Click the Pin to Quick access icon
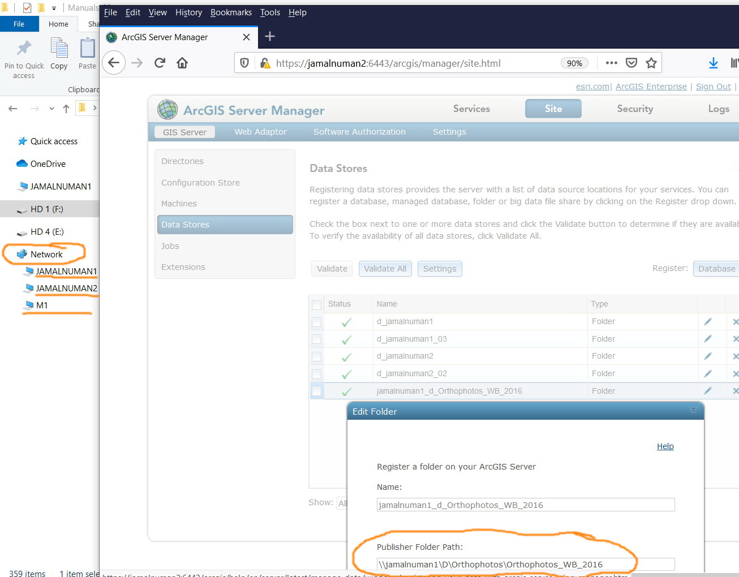Image resolution: width=739 pixels, height=577 pixels. tap(24, 49)
